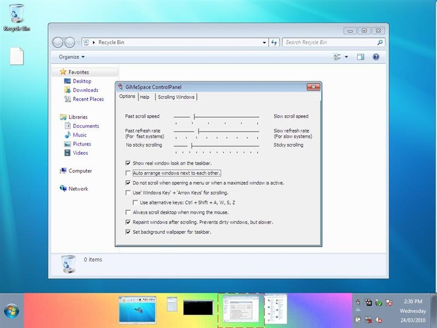Select the blank file icon on desktop
The width and height of the screenshot is (437, 328).
[x=17, y=56]
